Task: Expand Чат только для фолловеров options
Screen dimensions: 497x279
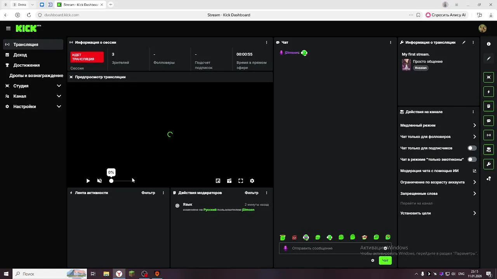Action: tap(438, 137)
